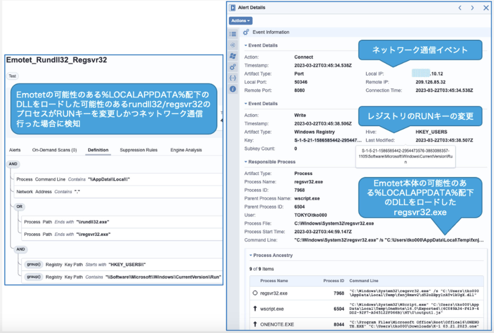Open the Engine Analysis tab
Viewport: 494px width, 333px height.
(186, 150)
